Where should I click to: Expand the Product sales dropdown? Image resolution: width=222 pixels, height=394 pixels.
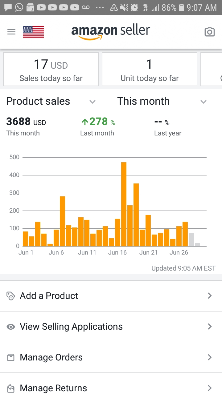tap(92, 102)
